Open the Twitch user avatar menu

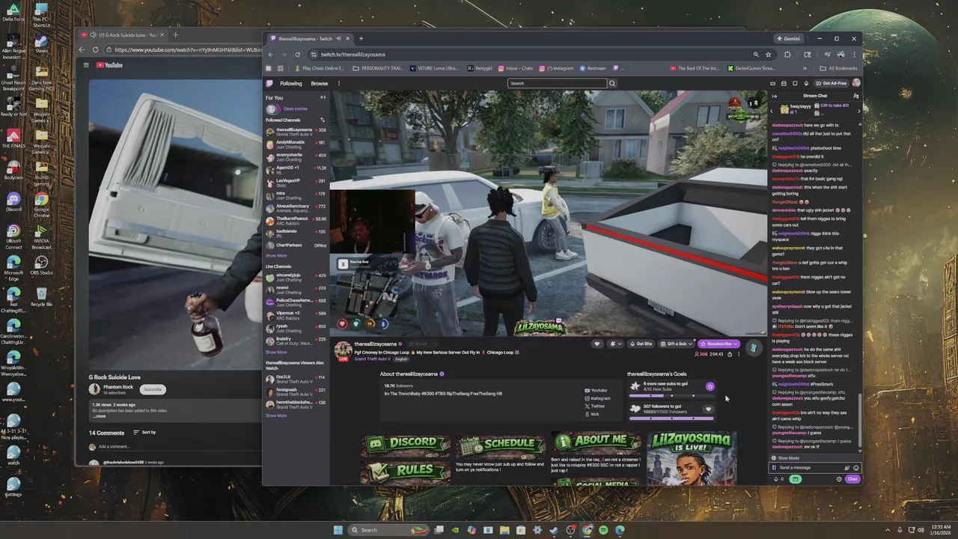855,83
